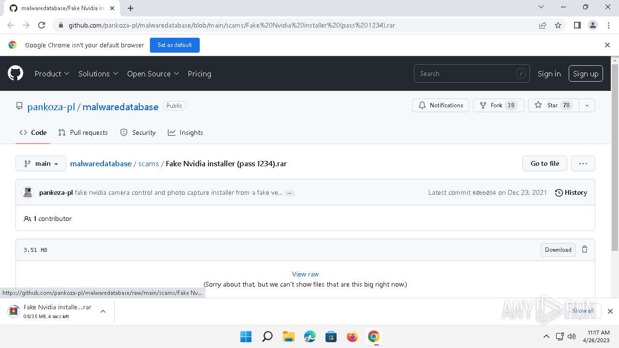Open a new Chrome tab
Image resolution: width=619 pixels, height=348 pixels.
click(131, 8)
